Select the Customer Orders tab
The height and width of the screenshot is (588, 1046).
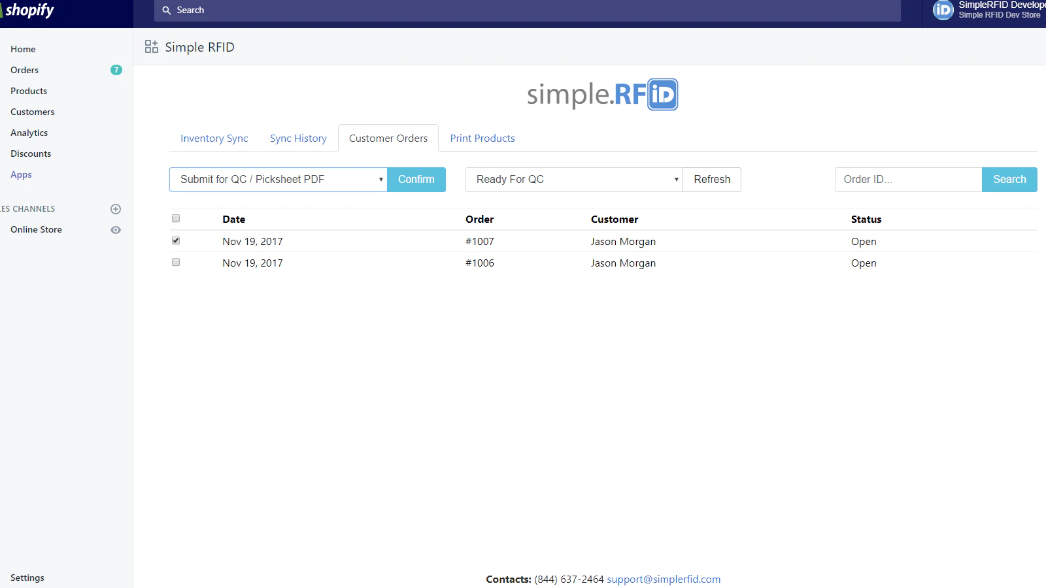coord(388,139)
